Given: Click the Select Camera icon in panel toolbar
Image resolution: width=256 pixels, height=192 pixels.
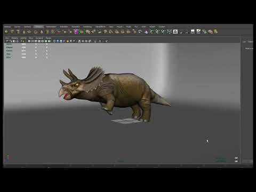Looking at the screenshot, I should click(x=7, y=41).
